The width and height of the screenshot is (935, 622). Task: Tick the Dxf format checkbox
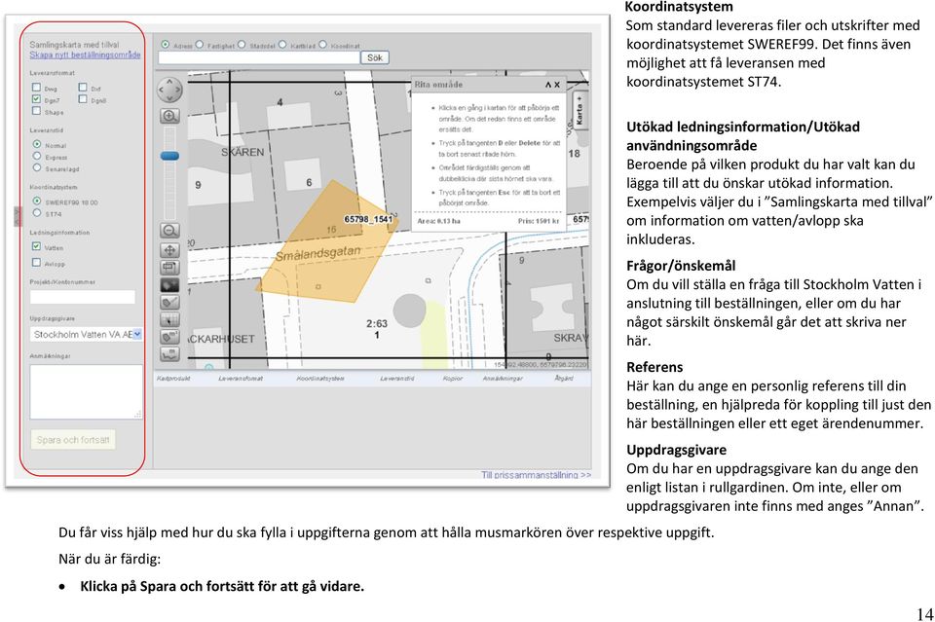click(83, 87)
